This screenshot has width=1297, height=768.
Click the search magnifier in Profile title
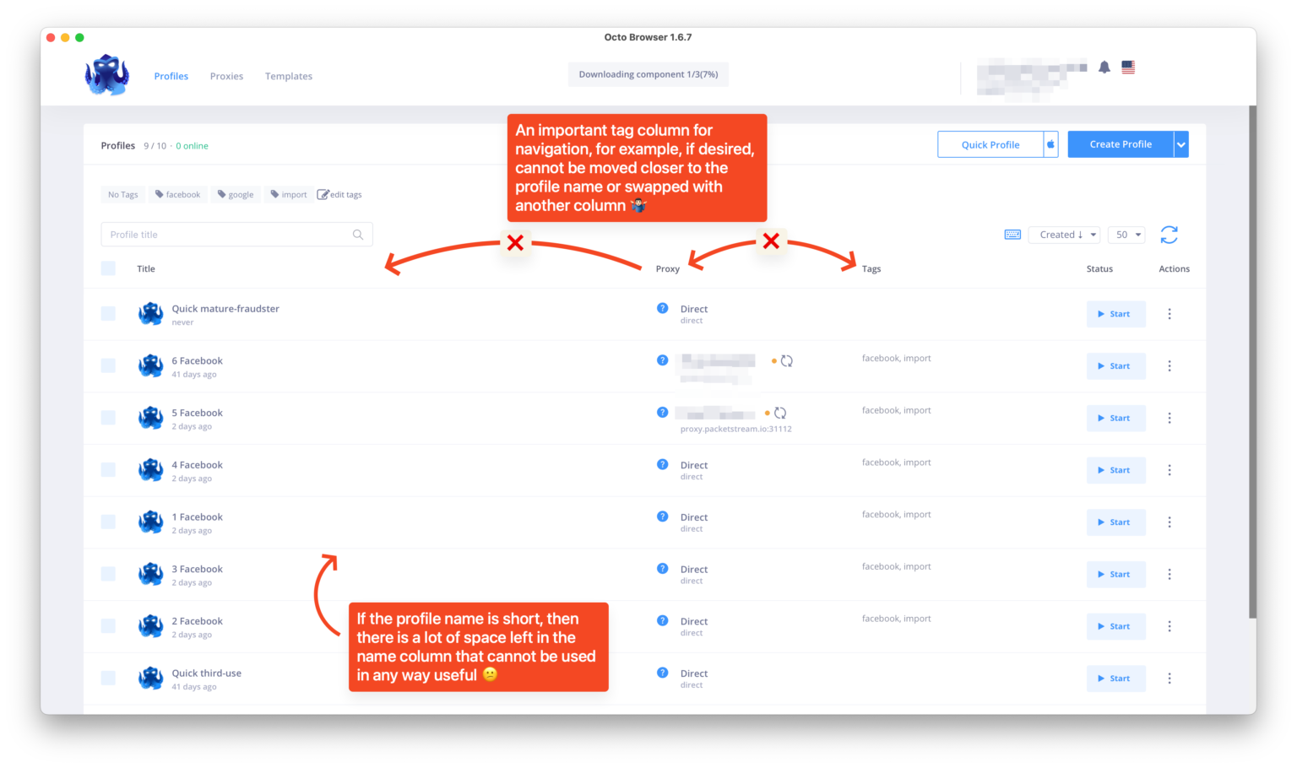pos(358,235)
